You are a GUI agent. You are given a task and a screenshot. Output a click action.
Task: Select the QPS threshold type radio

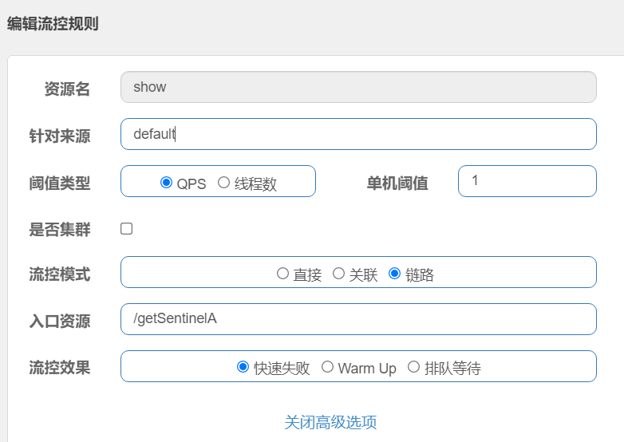(167, 183)
